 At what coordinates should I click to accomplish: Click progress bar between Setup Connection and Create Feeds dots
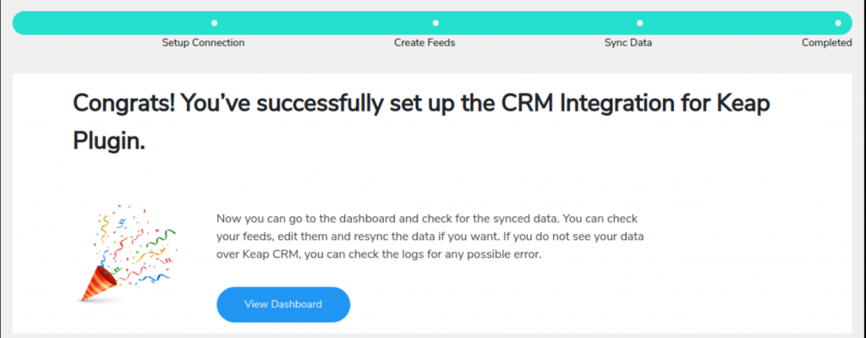[325, 23]
